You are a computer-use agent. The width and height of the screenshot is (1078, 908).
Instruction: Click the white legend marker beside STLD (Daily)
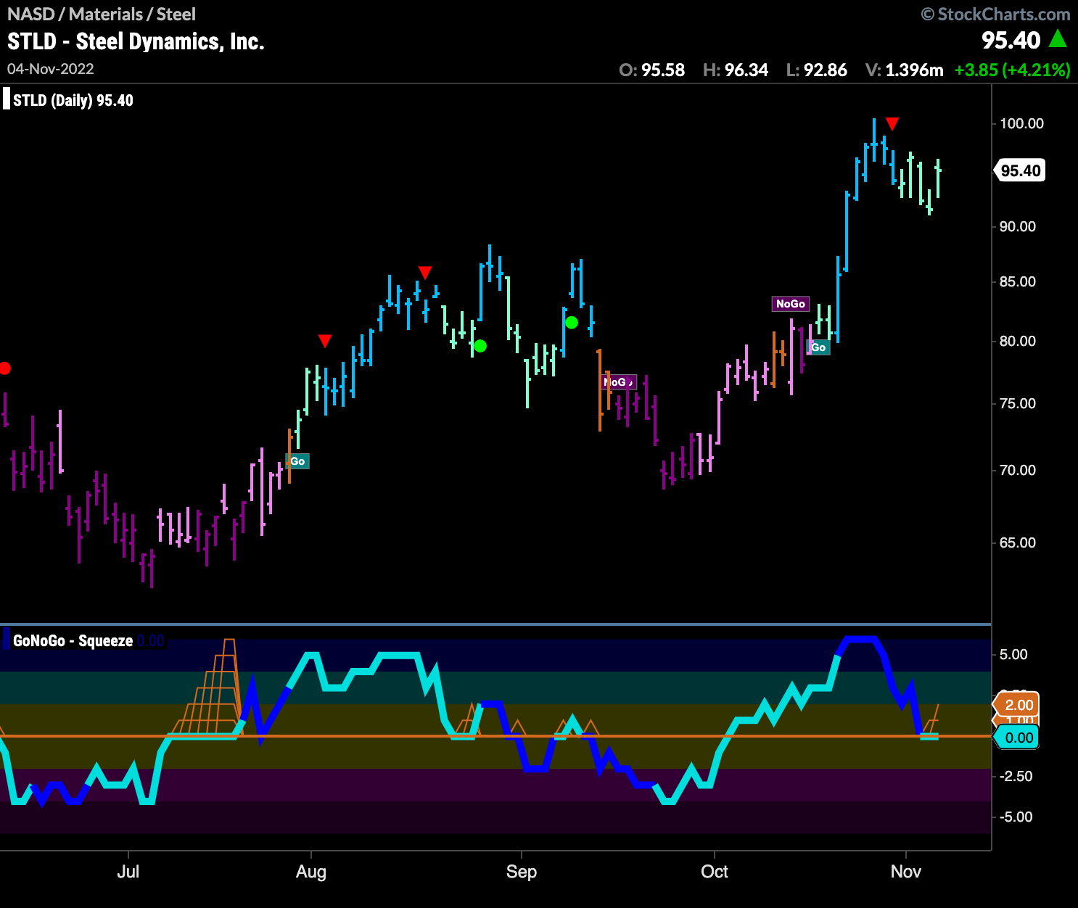(x=7, y=99)
